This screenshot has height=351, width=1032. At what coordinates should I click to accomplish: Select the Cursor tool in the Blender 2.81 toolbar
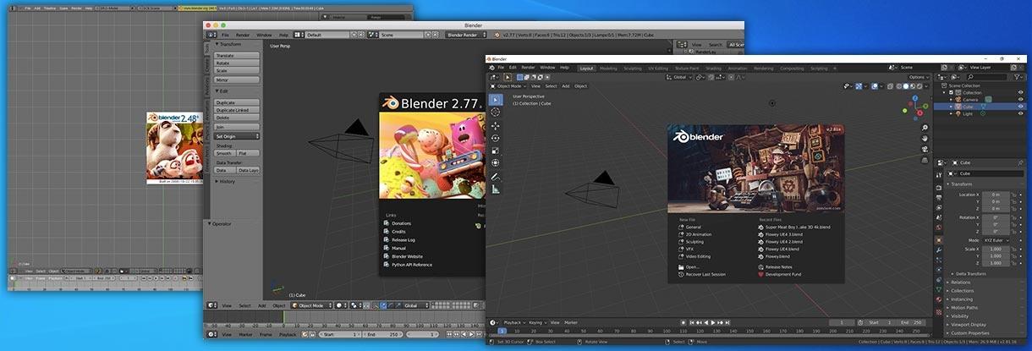pos(496,112)
